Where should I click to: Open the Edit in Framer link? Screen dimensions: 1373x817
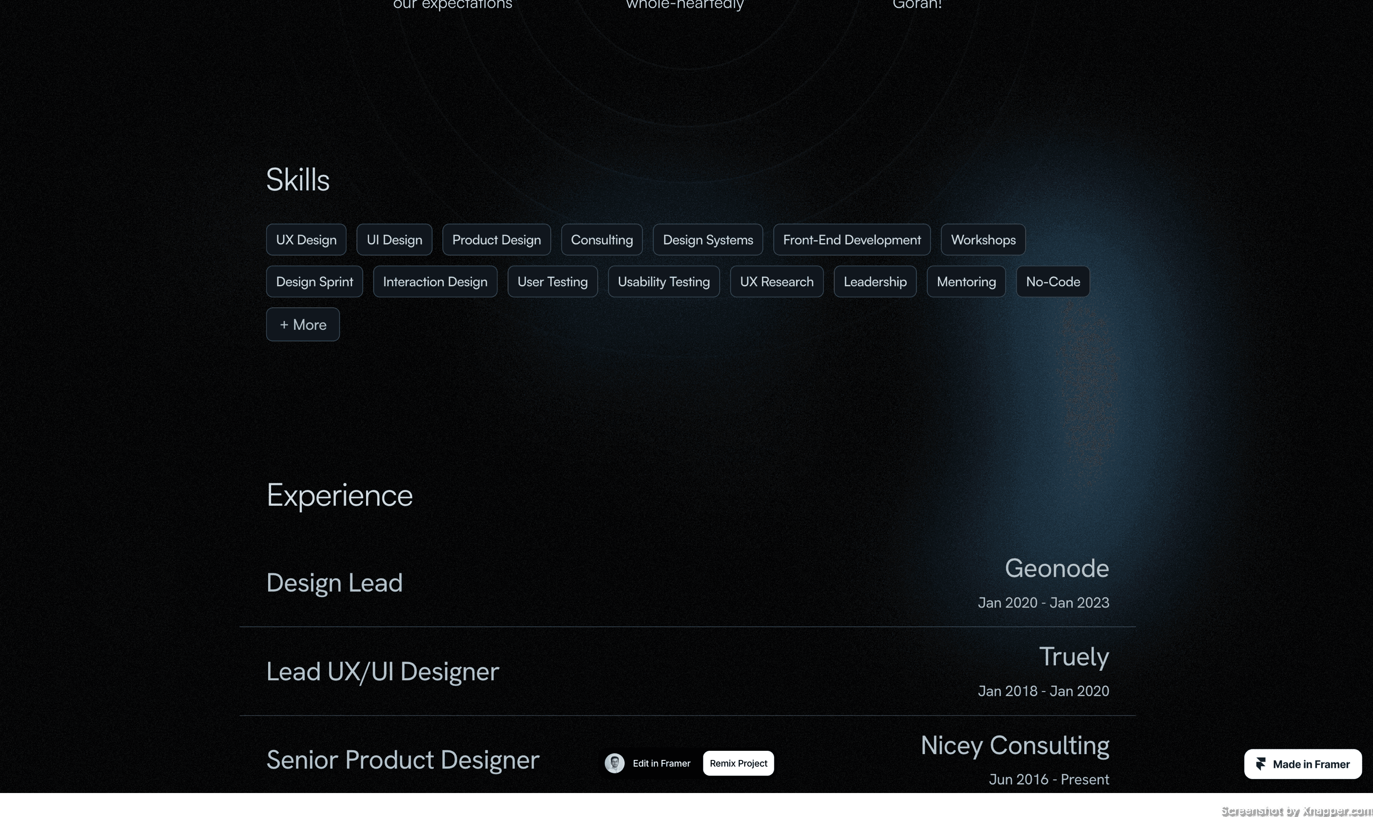tap(661, 763)
